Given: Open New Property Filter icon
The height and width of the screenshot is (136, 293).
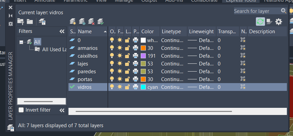Looking at the screenshot, I should pos(21,22).
